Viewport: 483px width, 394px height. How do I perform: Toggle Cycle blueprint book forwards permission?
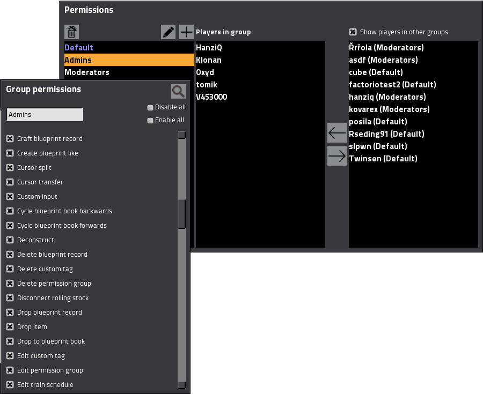[10, 226]
